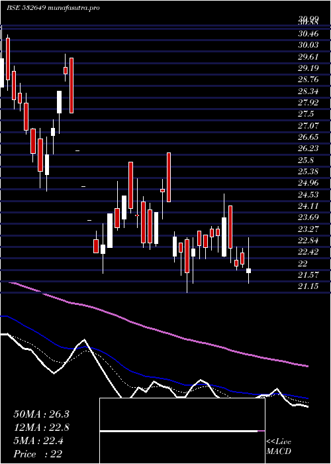Select the 30.46 price axis label
The height and width of the screenshot is (464, 331).
click(308, 34)
